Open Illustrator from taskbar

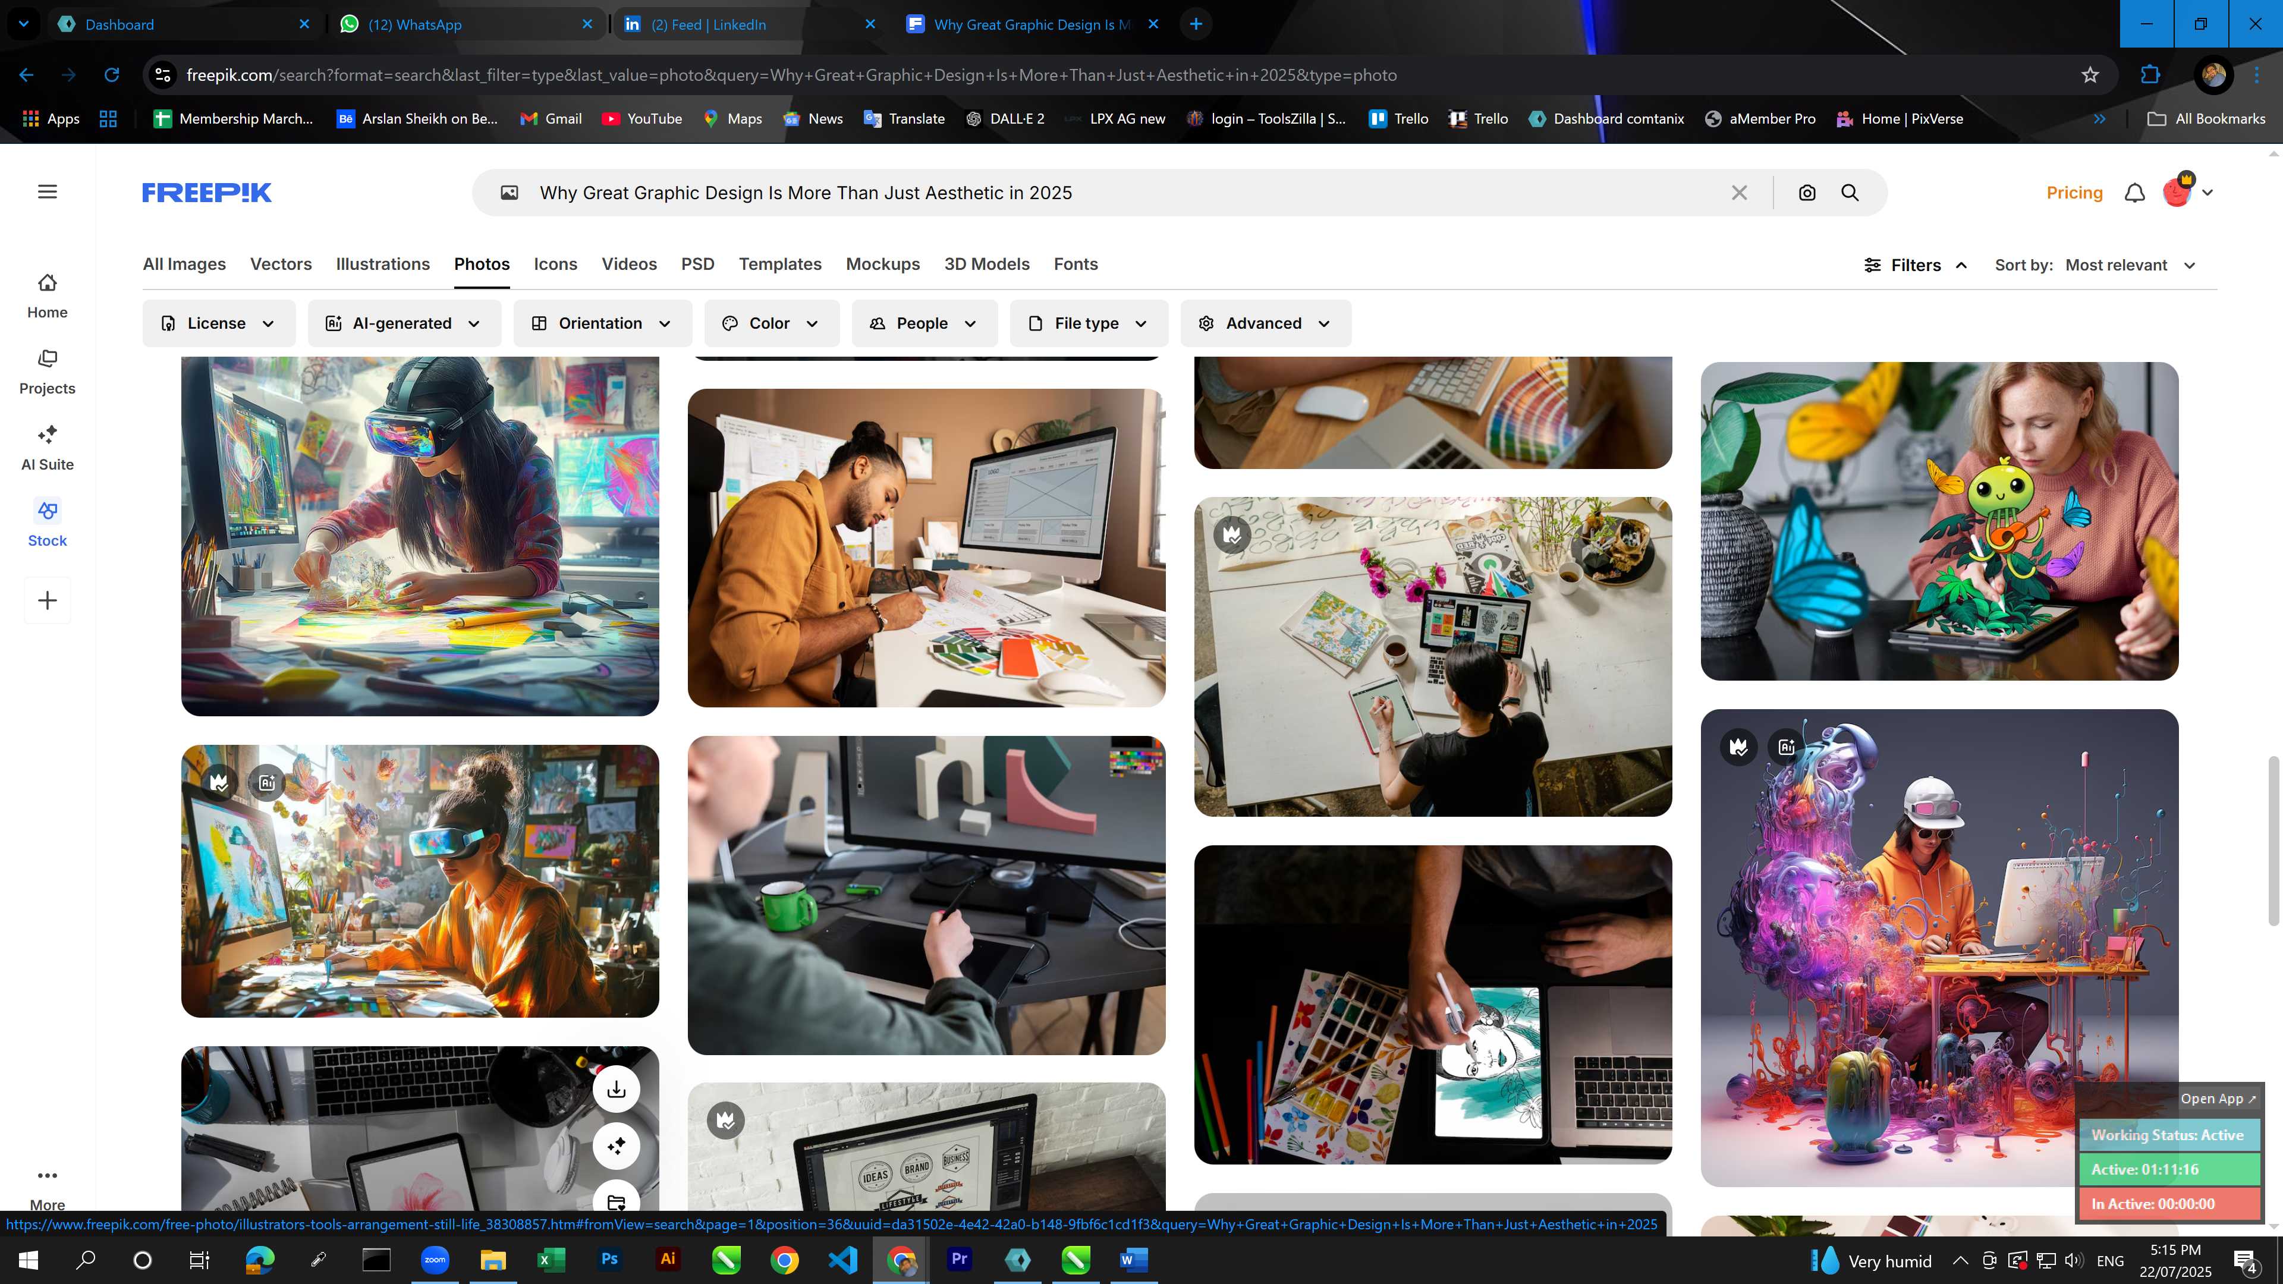[667, 1259]
